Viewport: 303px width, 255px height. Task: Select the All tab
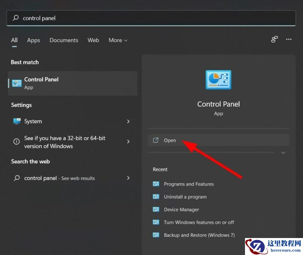coord(14,40)
